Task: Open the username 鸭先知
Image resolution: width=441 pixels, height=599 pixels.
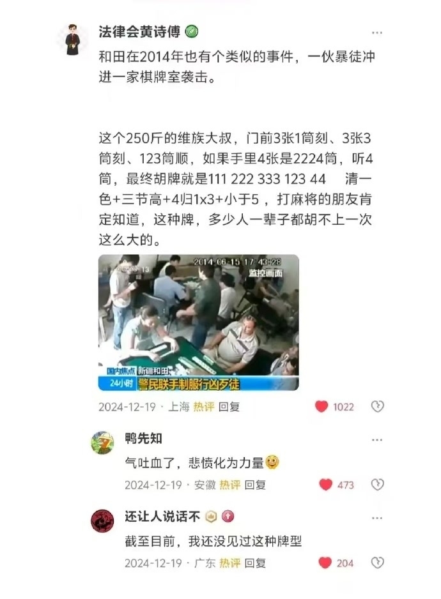Action: tap(143, 438)
